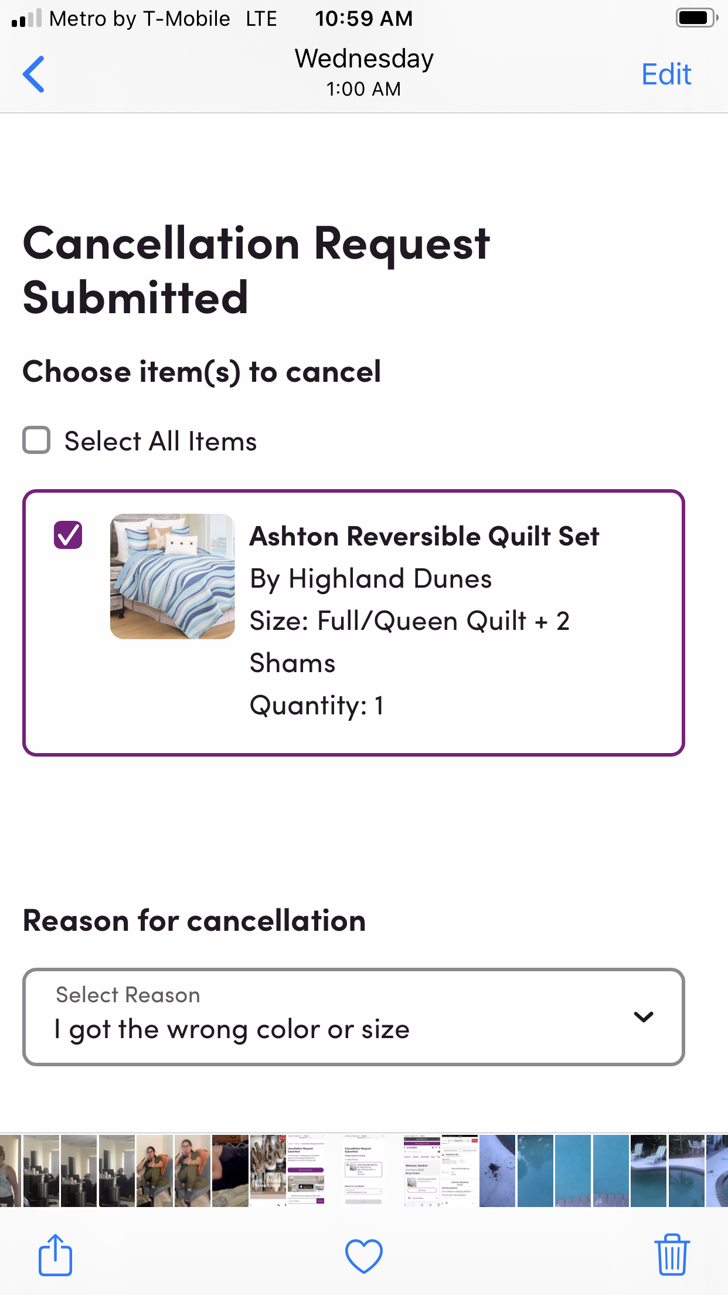Delete this screenshot with the trash icon
This screenshot has width=728, height=1295.
pos(672,1255)
